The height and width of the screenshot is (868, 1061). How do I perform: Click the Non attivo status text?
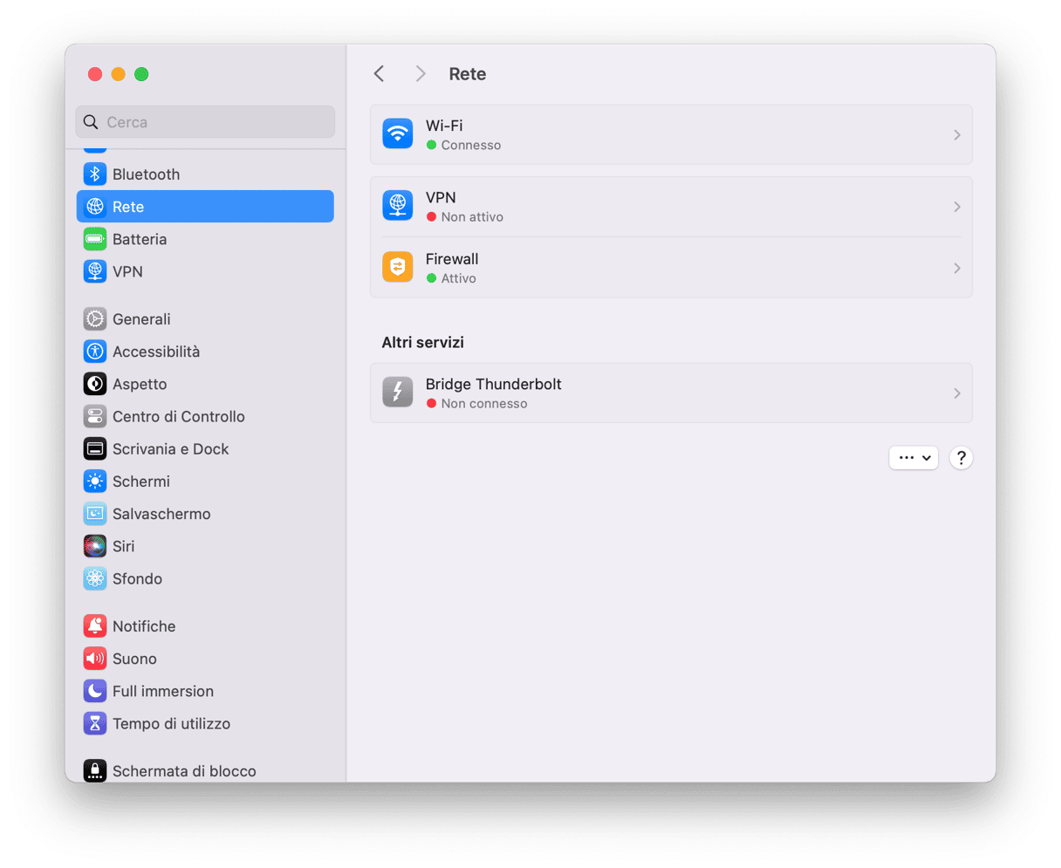472,217
